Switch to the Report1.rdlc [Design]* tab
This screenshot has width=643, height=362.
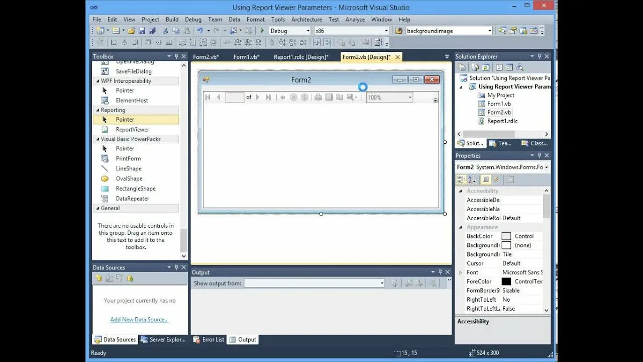301,57
